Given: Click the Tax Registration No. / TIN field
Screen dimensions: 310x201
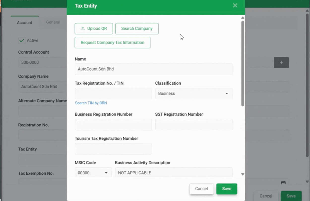Looking at the screenshot, I should pyautogui.click(x=113, y=93).
